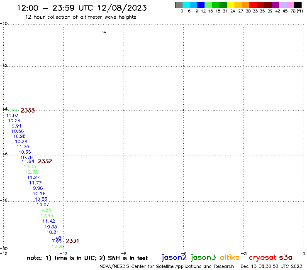Click the '24' color scale label
307x270 pixels.
[233, 11]
